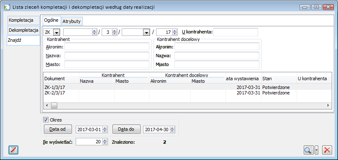Click the end date 2017-04-30 stepper
This screenshot has height=160, width=338.
click(x=159, y=130)
